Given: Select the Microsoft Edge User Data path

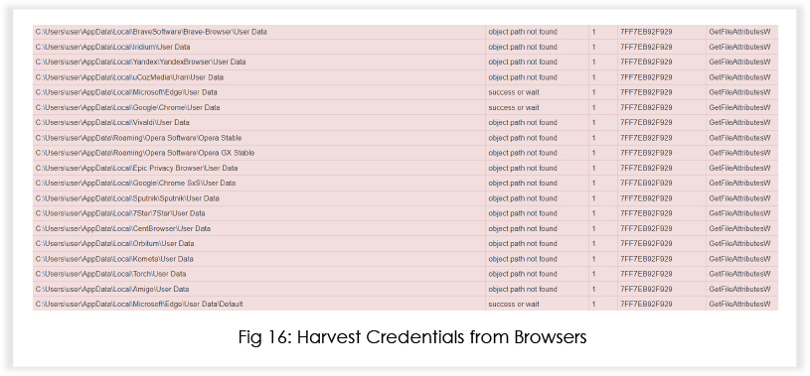Looking at the screenshot, I should point(126,92).
